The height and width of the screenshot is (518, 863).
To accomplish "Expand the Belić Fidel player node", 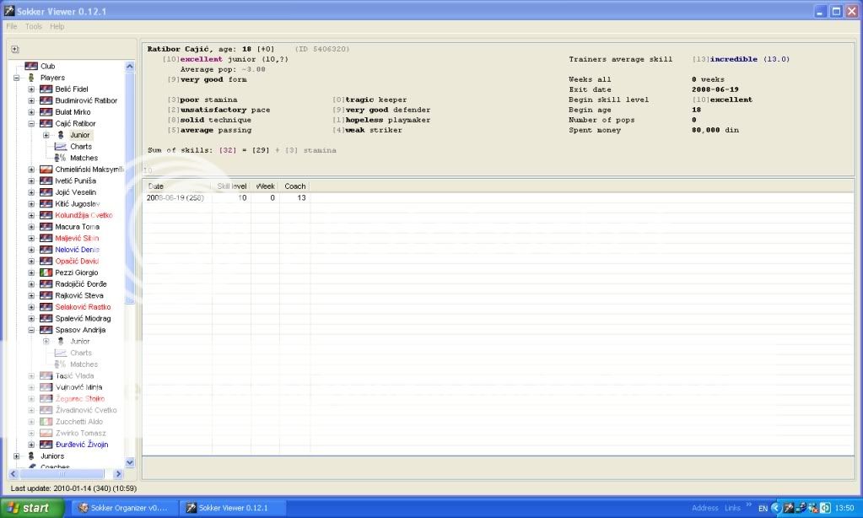I will pos(31,89).
